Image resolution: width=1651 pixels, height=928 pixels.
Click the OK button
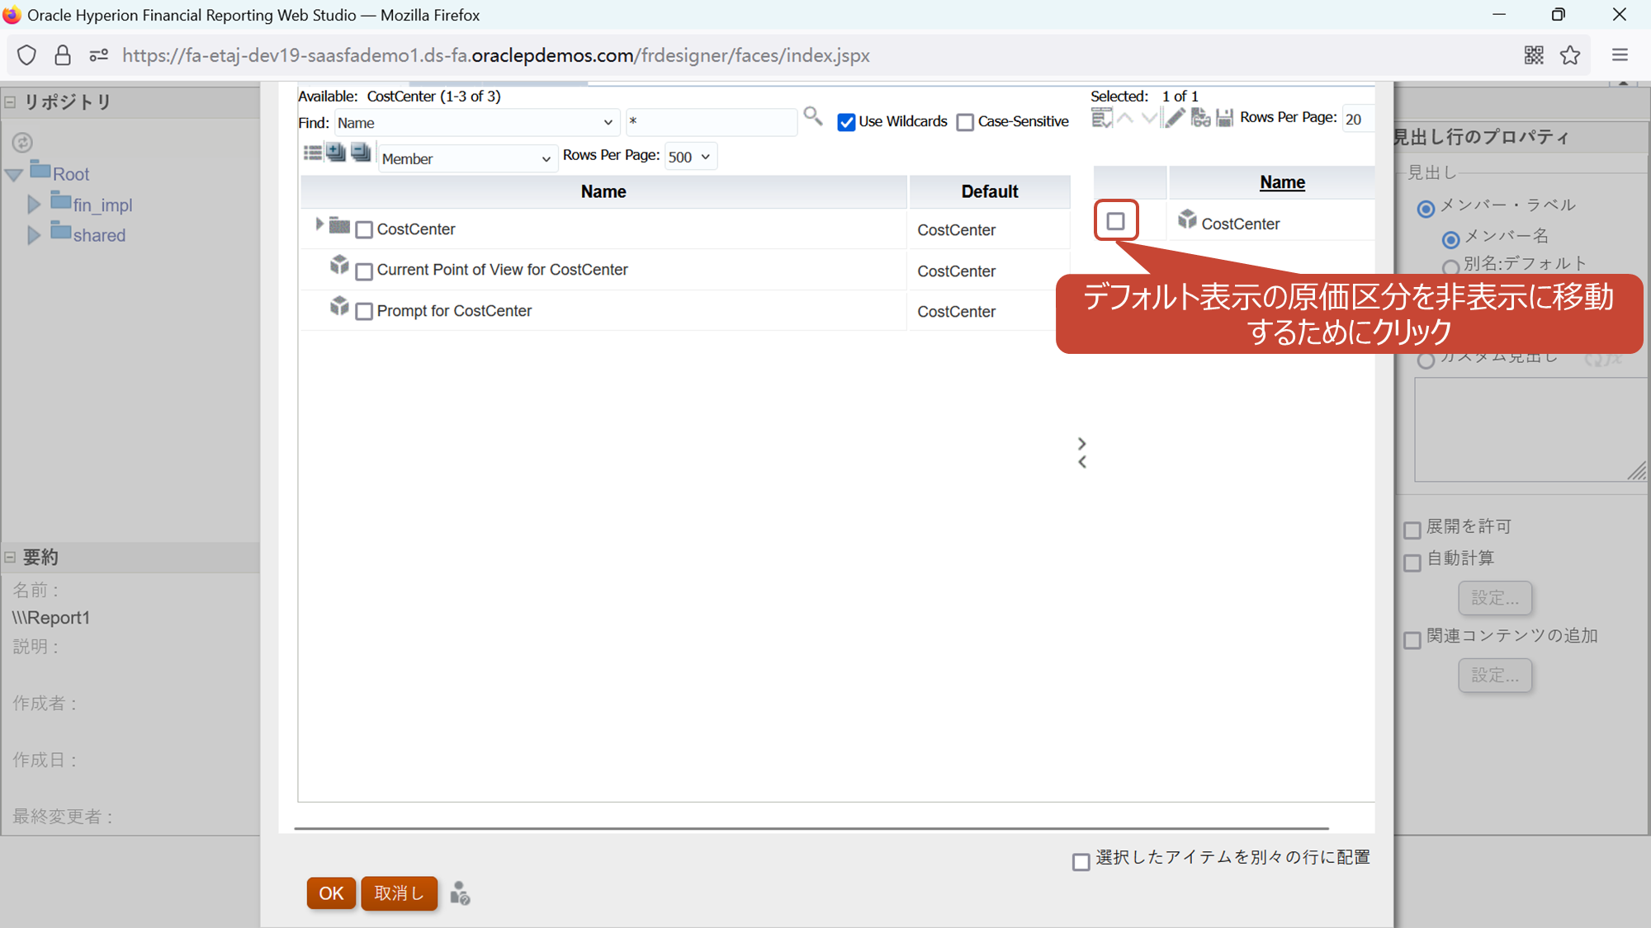(331, 893)
